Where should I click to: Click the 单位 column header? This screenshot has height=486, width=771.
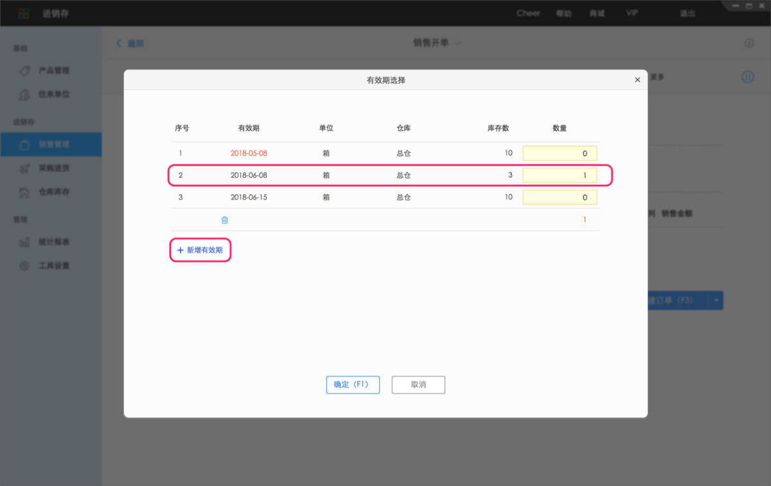(326, 128)
